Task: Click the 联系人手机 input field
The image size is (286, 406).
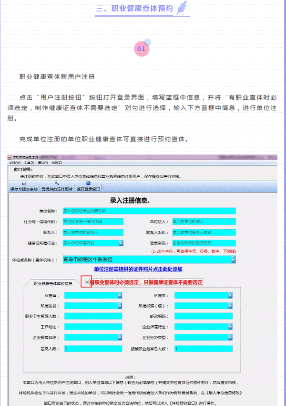Action: tap(204, 232)
